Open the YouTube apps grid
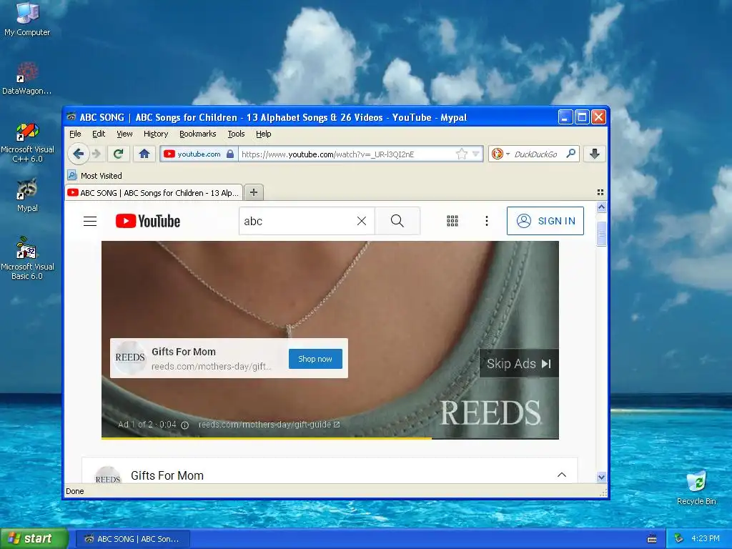 (452, 221)
